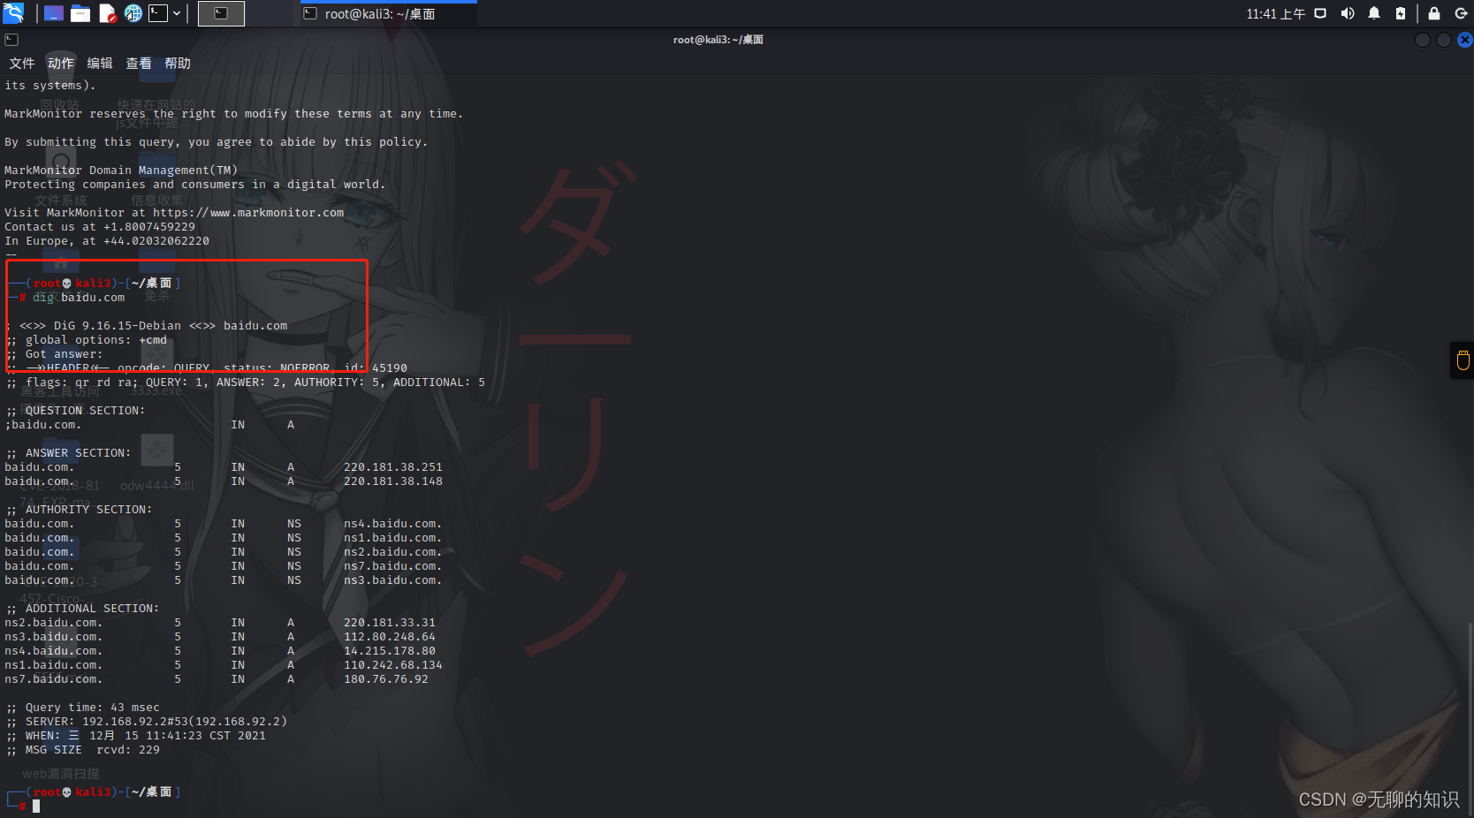Open the network display tray icon
This screenshot has height=818, width=1474.
(1320, 13)
